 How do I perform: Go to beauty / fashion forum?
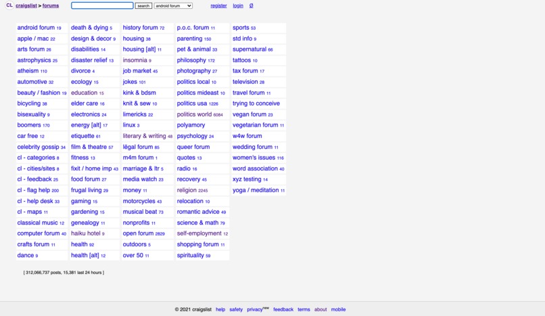pyautogui.click(x=39, y=93)
